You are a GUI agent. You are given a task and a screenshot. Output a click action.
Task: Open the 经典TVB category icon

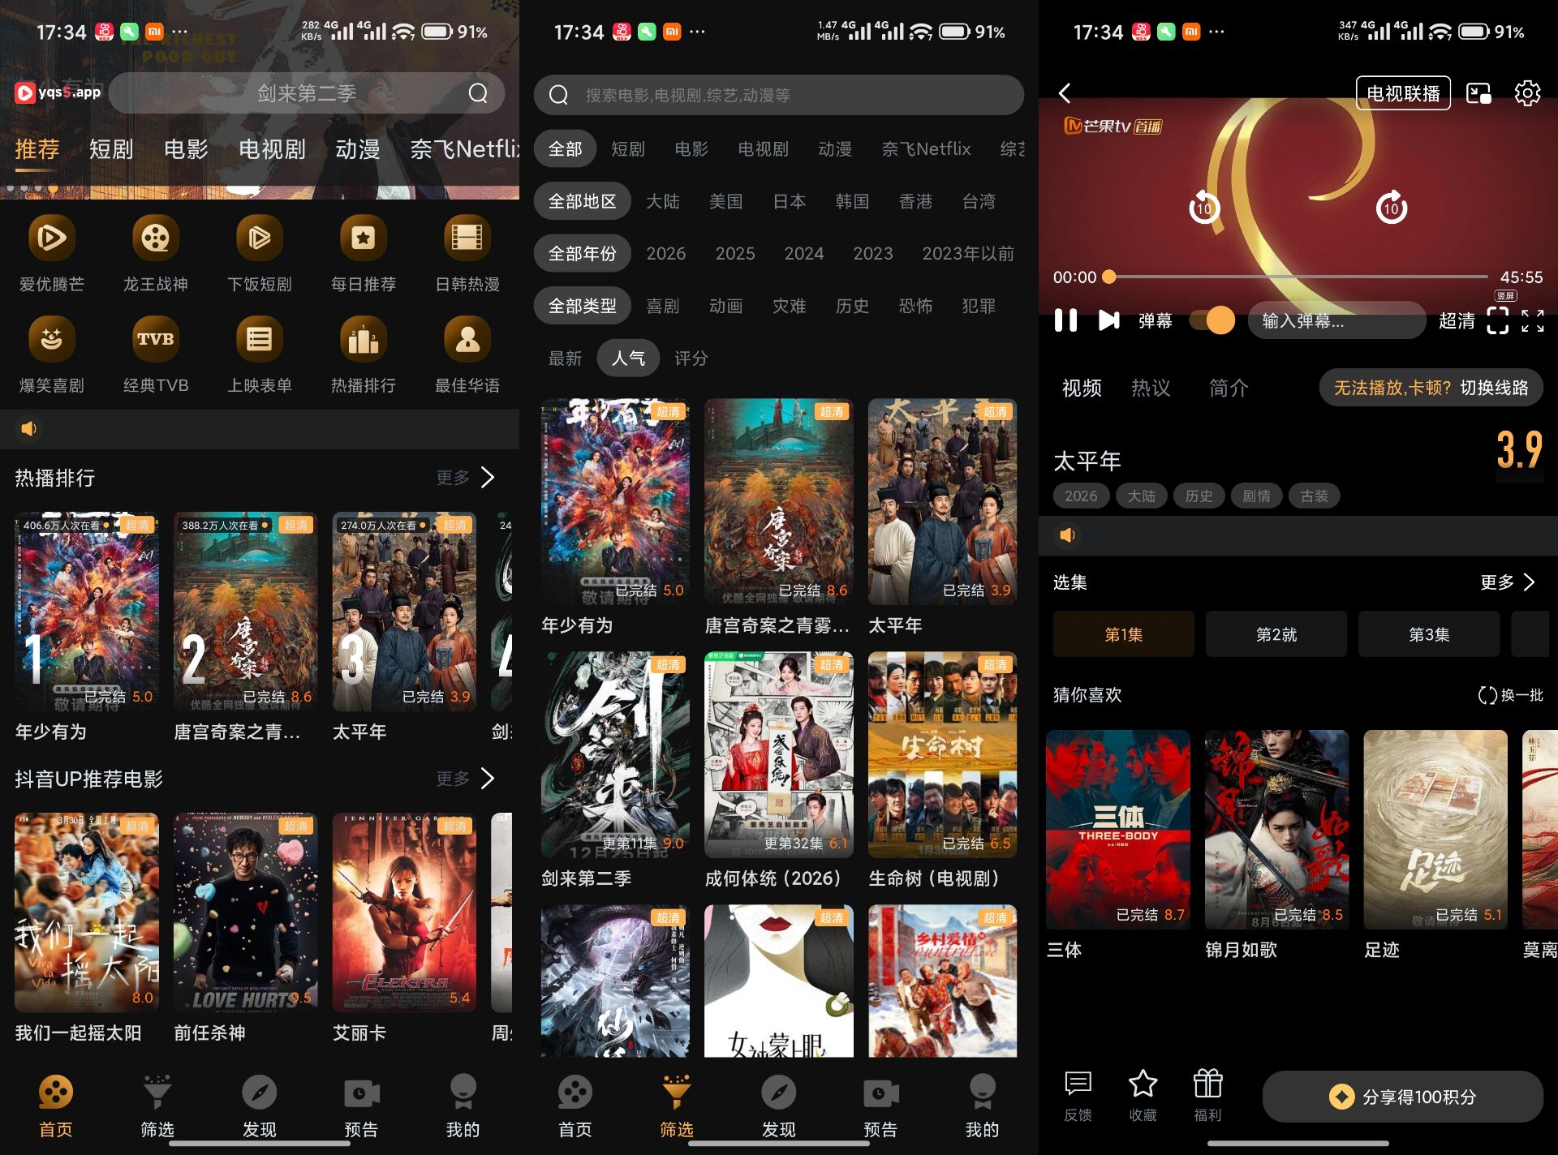click(155, 339)
